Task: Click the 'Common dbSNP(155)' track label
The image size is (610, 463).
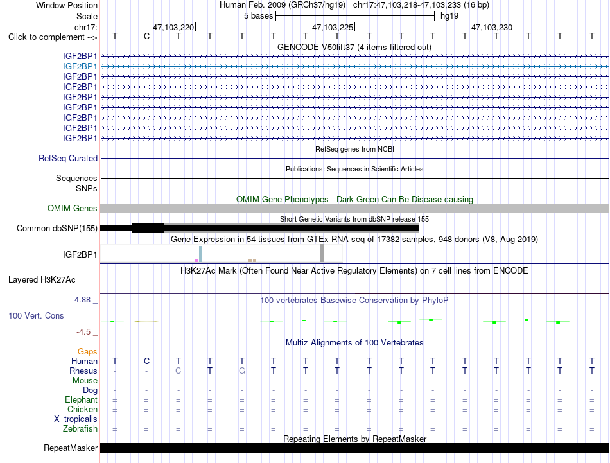Action: [57, 229]
